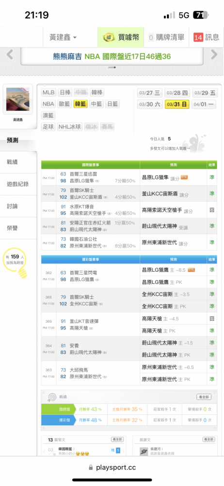Viewport: 224px width, 486px height.
Task: Open the 熊熊麻吉 NBA banner link
Action: [112, 56]
